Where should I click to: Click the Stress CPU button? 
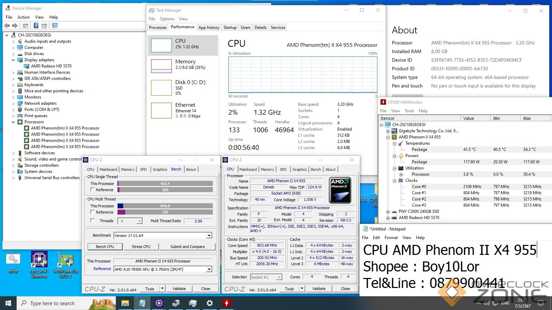coord(141,247)
